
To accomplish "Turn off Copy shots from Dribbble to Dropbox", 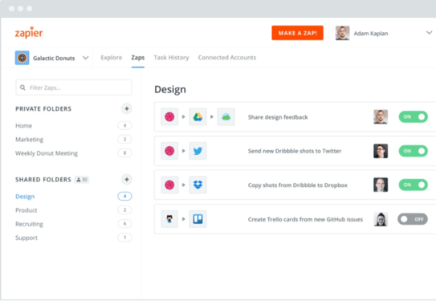I will point(413,185).
